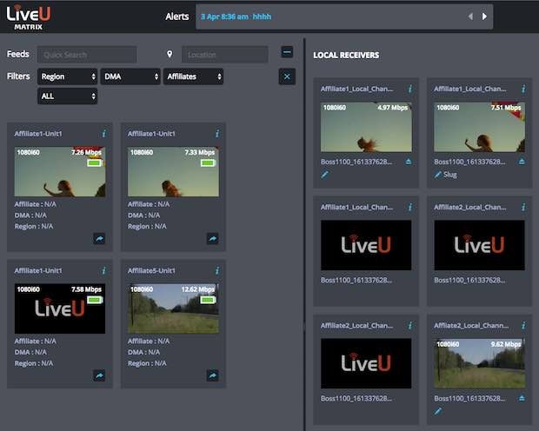Viewport: 539px width, 431px height.
Task: Click the Alerts label
Action: click(x=177, y=17)
